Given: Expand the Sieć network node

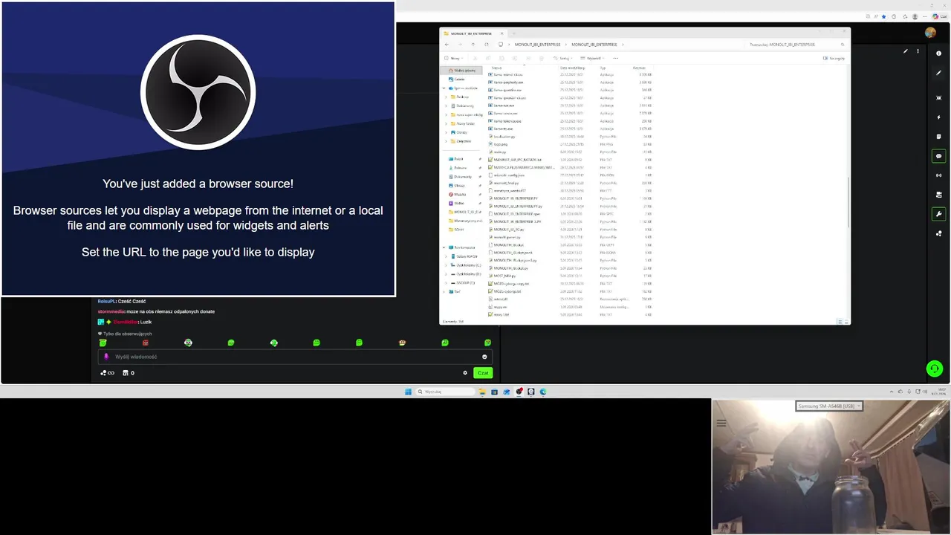Looking at the screenshot, I should coord(445,292).
